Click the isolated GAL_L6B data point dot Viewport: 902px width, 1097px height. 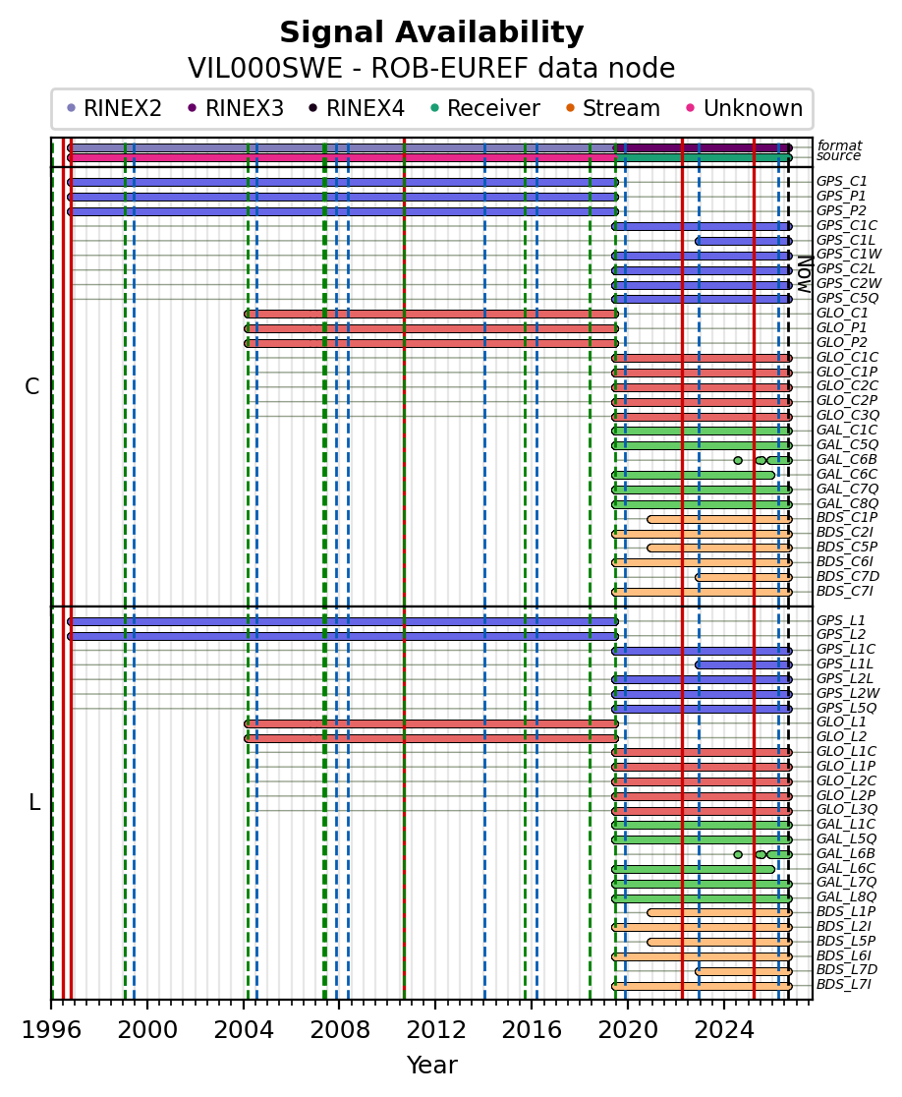tap(738, 854)
